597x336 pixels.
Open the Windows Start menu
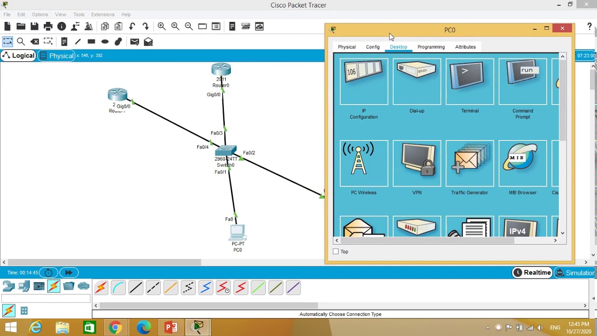[x=10, y=327]
